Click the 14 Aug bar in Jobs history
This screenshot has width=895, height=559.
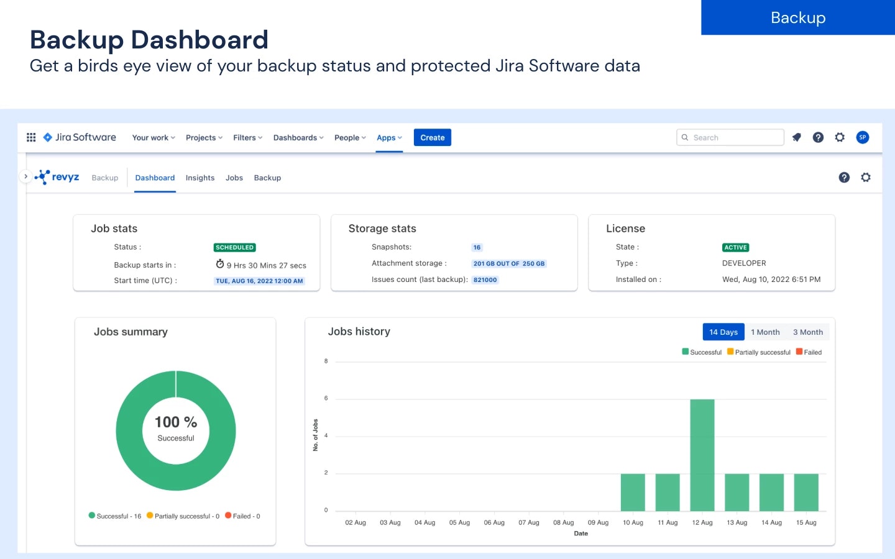point(771,493)
